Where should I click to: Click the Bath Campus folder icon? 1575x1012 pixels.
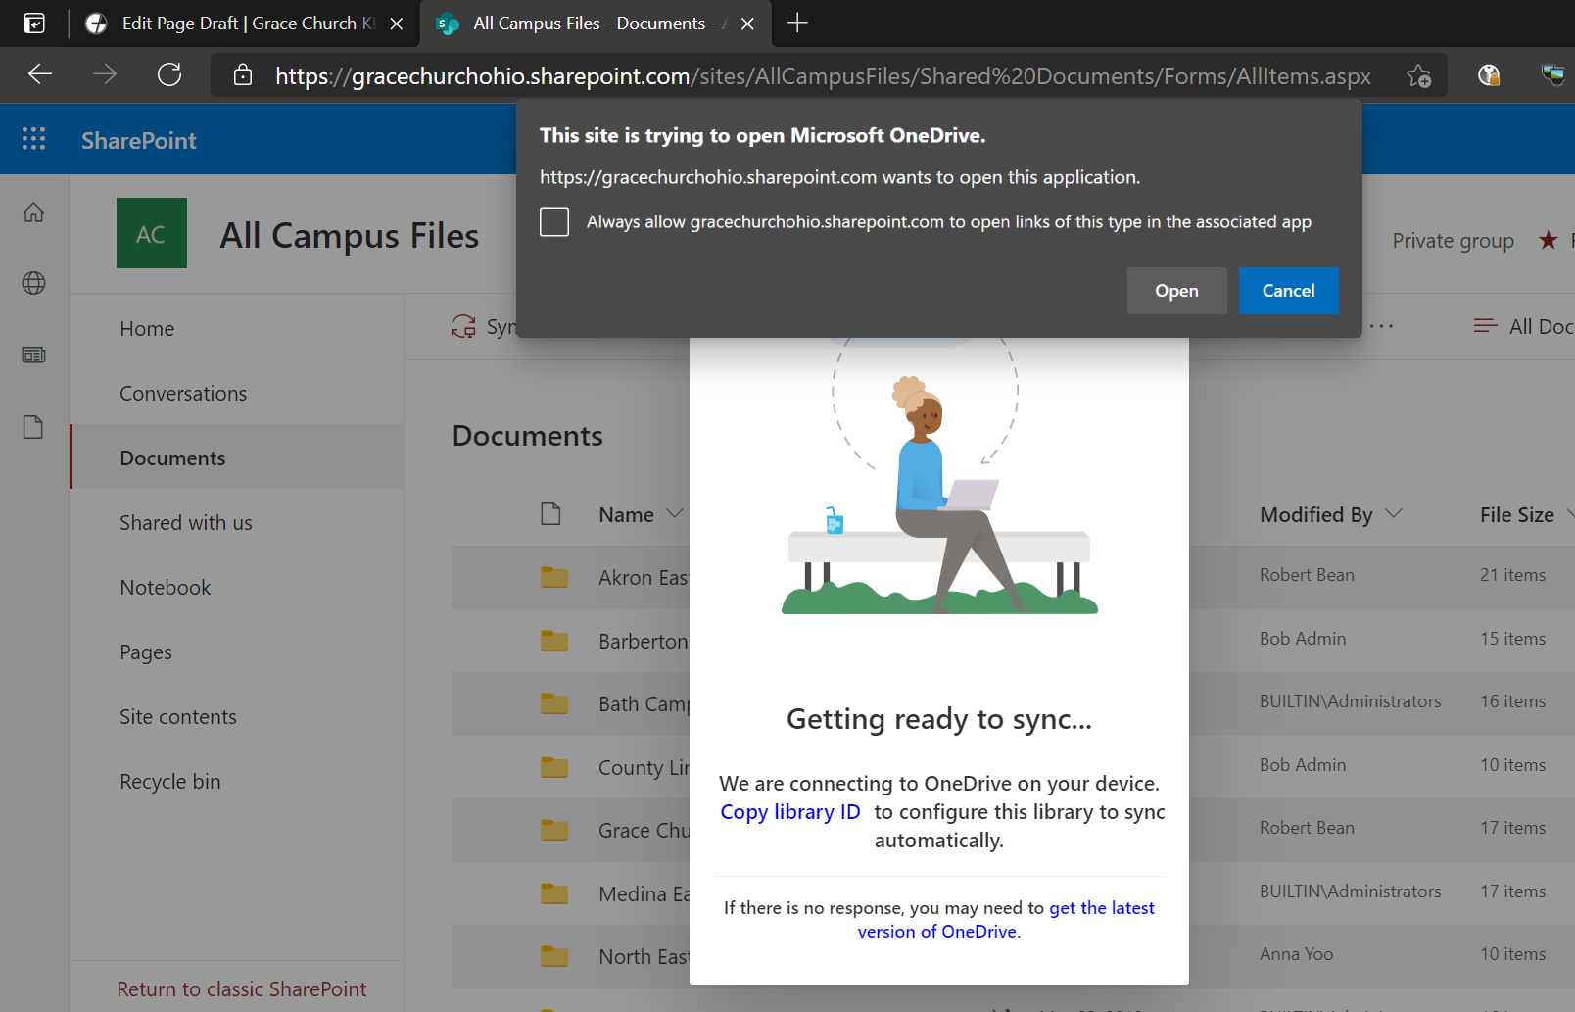[x=554, y=703]
